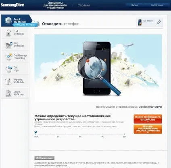Click the Wipe out My Mobile icon
The image size is (171, 168).
(8, 81)
